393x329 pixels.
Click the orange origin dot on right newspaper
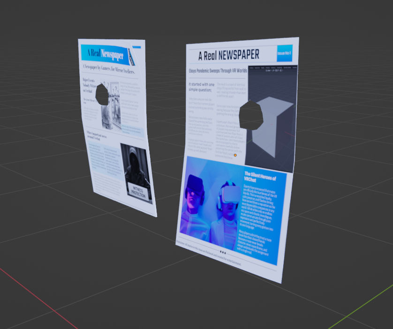(235, 155)
